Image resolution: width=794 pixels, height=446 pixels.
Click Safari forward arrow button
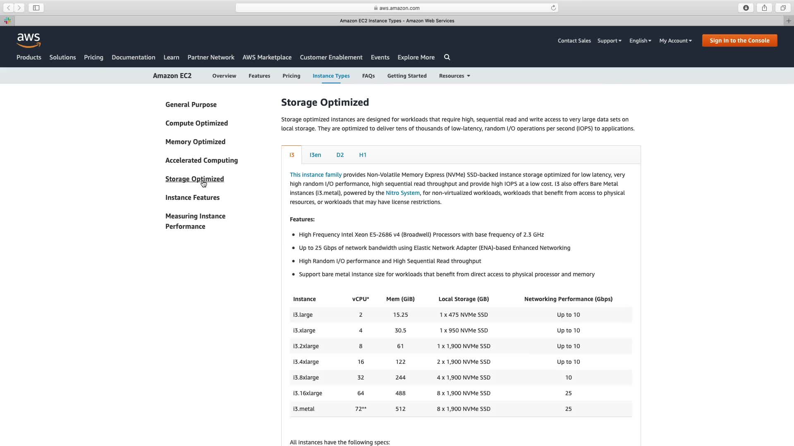[x=19, y=8]
